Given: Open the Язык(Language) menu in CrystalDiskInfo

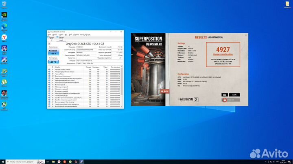Looking at the screenshot, I should tap(85, 35).
